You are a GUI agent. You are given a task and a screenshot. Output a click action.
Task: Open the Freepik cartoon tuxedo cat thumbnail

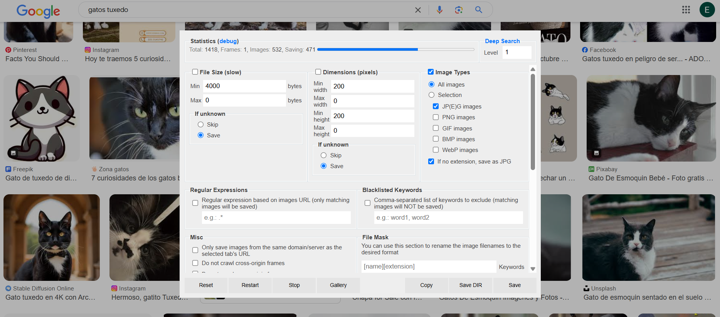42,118
